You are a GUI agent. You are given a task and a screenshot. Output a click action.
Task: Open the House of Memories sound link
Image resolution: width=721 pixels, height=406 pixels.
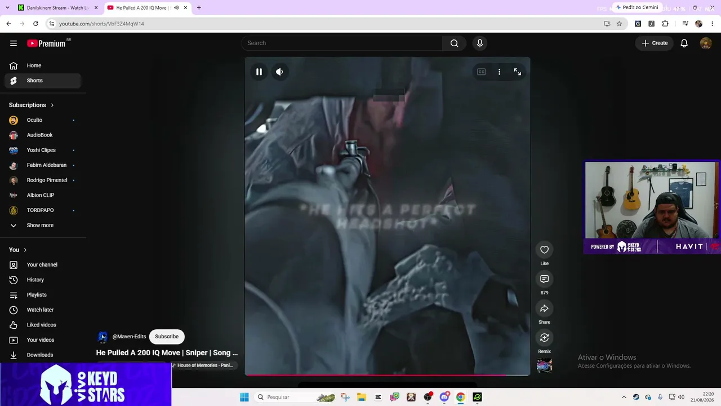point(203,365)
